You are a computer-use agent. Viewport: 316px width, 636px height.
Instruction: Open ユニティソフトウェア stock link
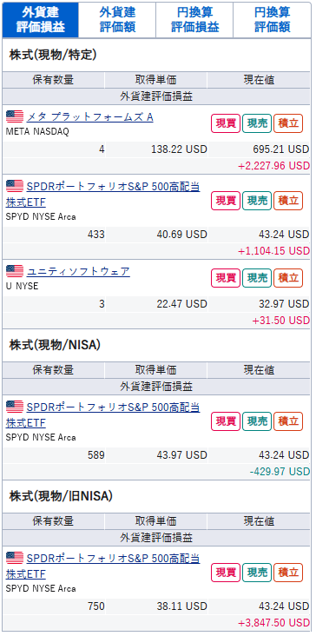coord(78,271)
